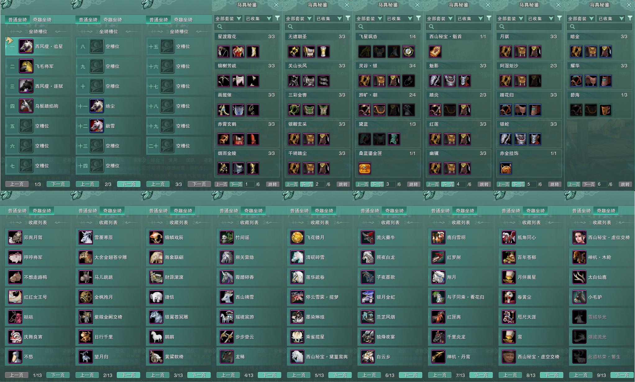Click the search field above 暗金
635x382 pixels.
(600, 27)
